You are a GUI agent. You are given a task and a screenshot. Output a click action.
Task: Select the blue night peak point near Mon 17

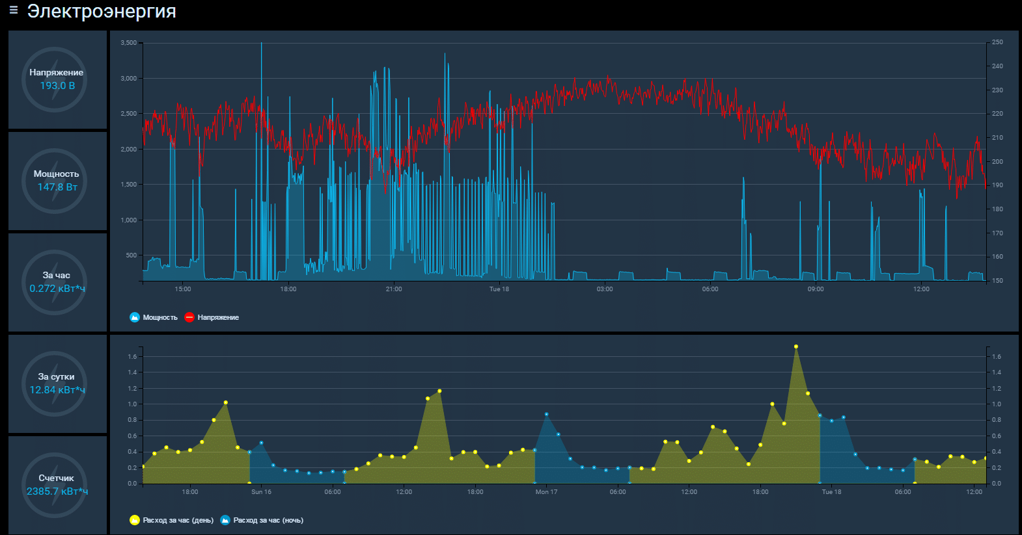click(x=546, y=414)
